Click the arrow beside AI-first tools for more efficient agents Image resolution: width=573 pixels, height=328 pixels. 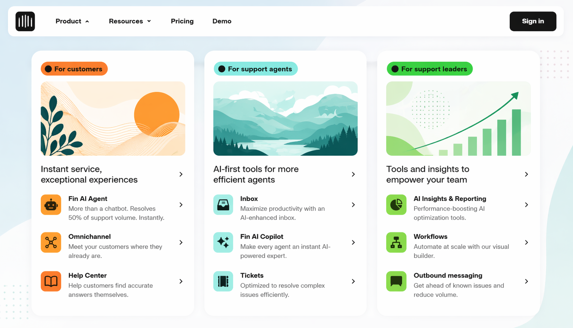click(x=353, y=174)
